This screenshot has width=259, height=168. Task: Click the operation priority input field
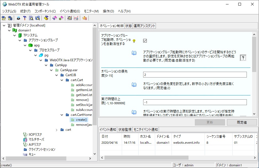coord(195,75)
